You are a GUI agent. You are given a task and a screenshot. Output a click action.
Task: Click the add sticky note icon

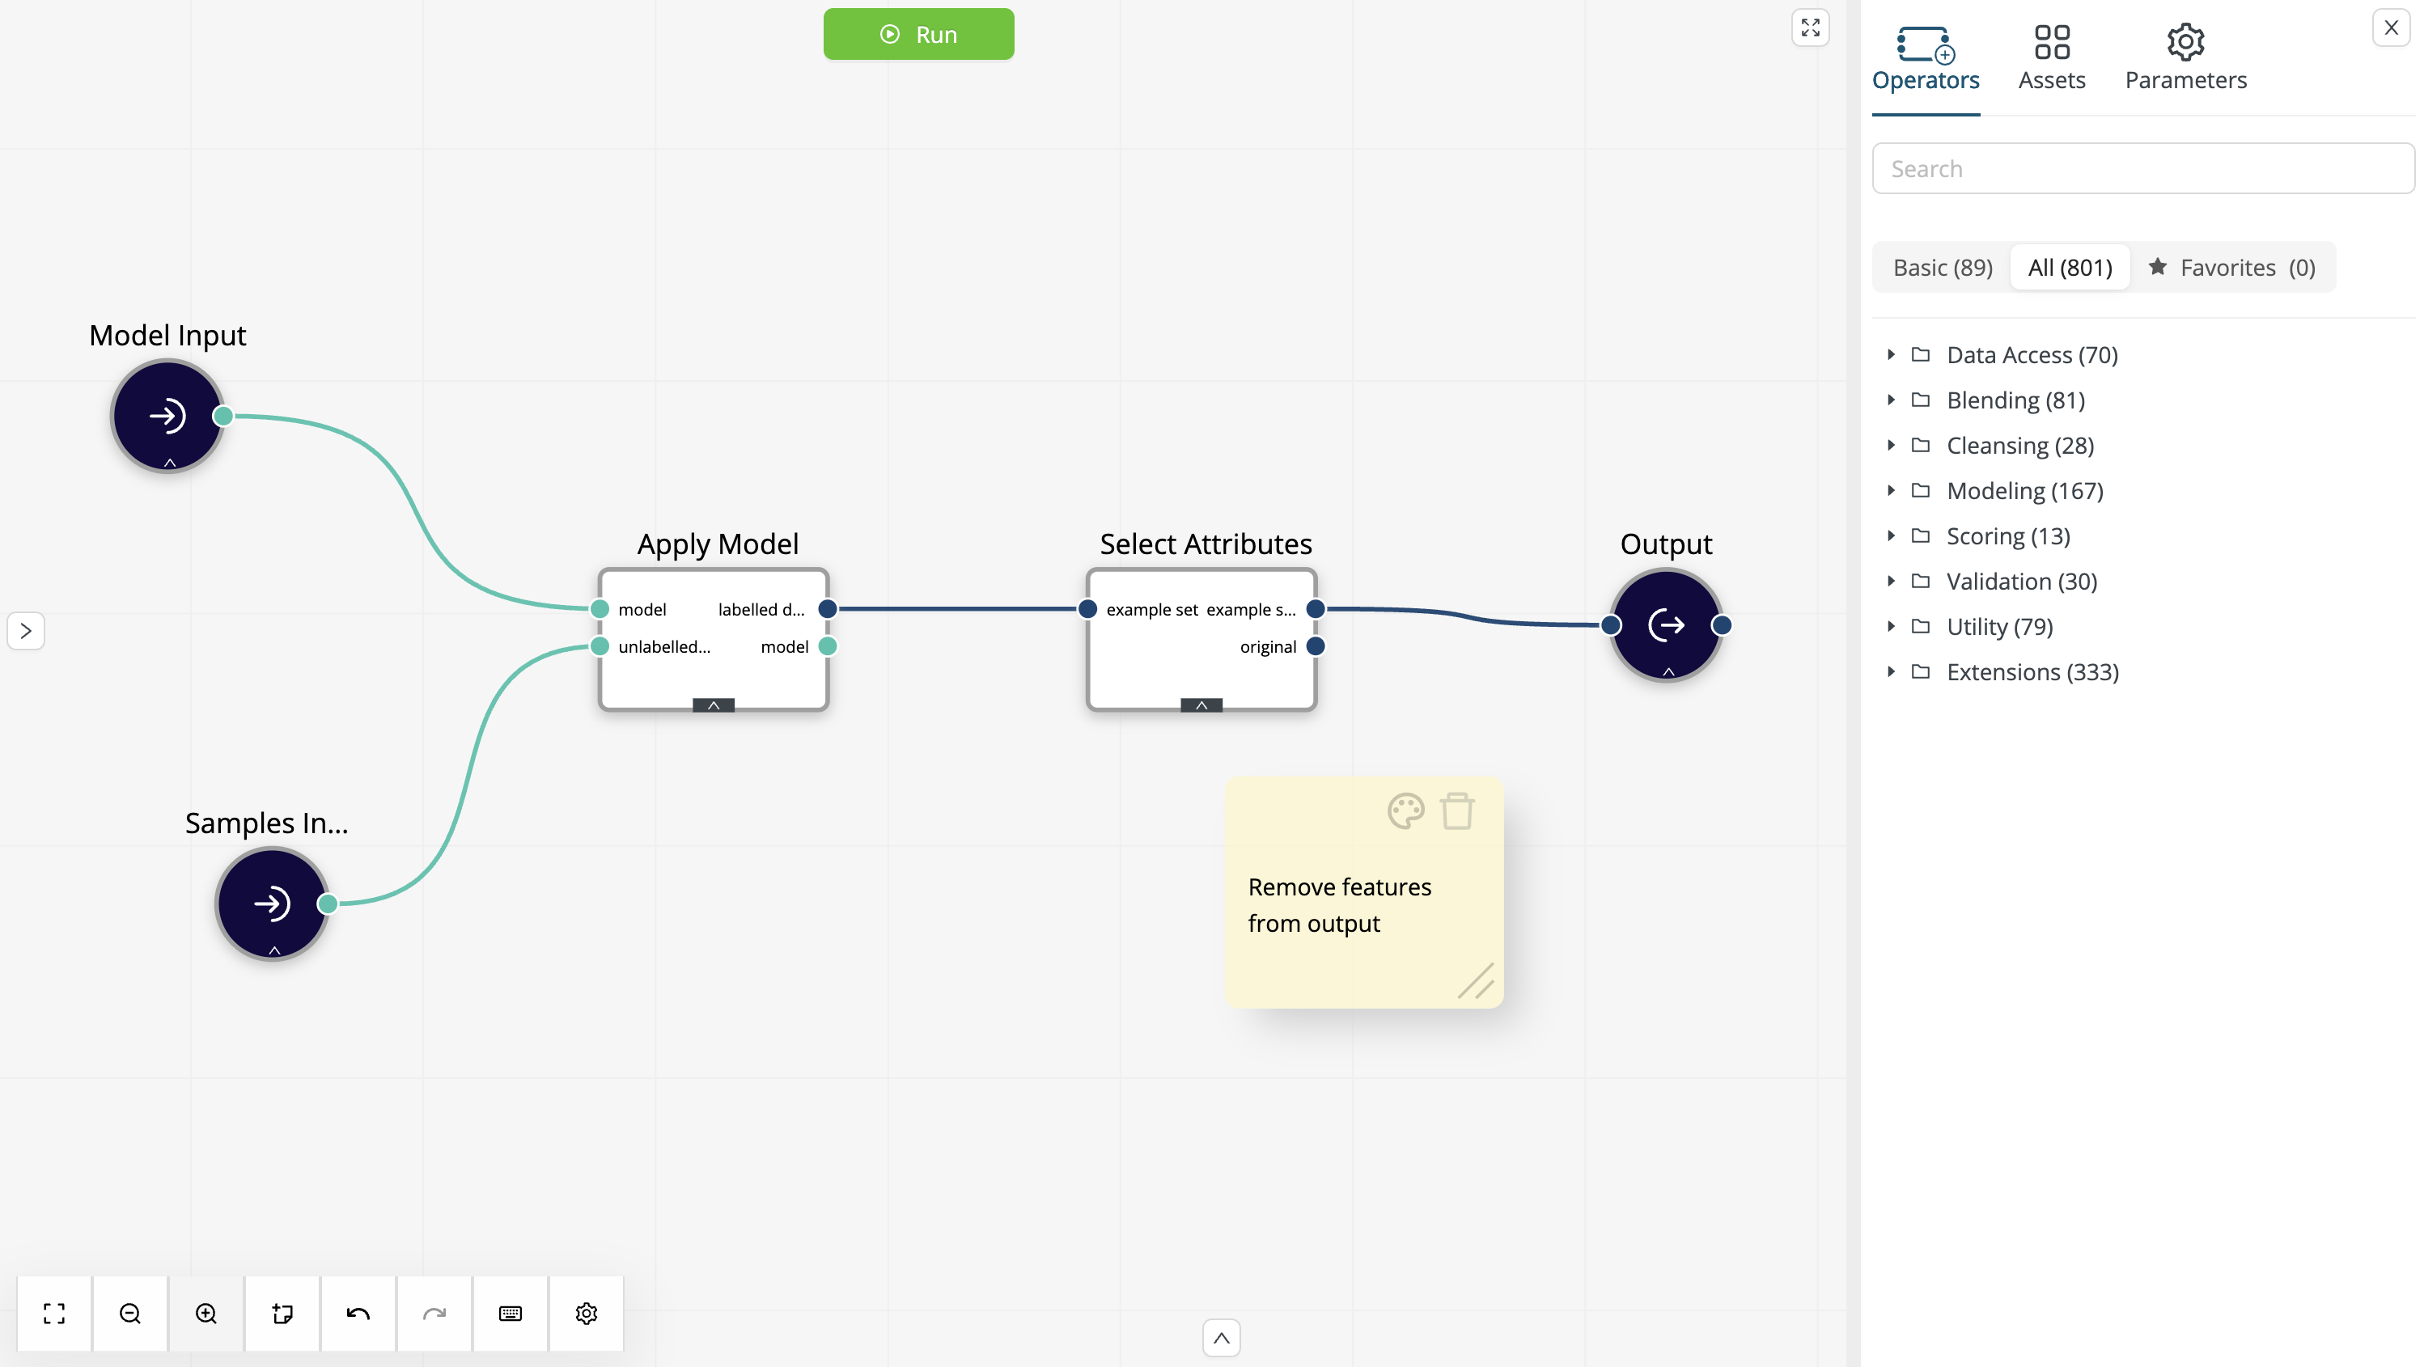click(x=282, y=1314)
